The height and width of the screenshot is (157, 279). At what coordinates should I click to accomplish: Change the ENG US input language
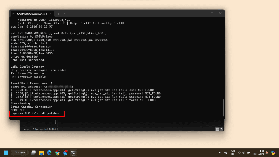[232, 153]
